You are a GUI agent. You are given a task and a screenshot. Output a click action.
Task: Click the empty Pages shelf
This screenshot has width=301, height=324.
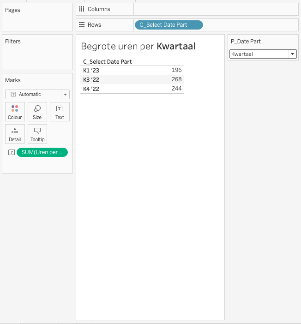[37, 21]
